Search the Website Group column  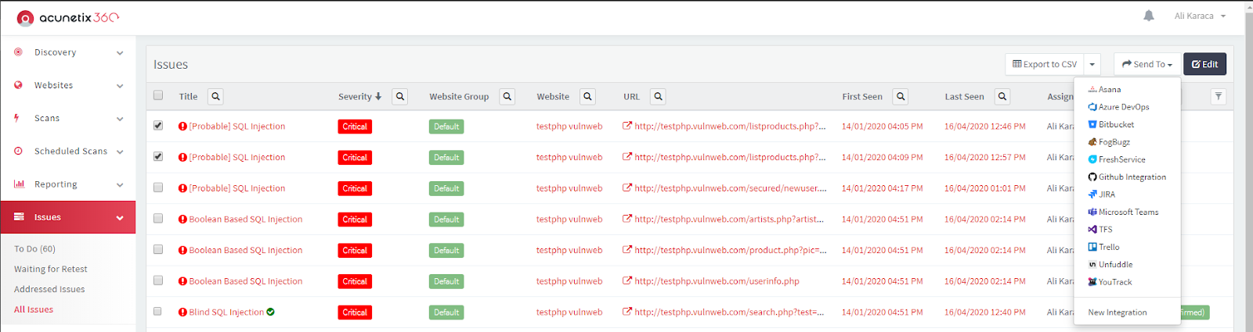[x=507, y=97]
